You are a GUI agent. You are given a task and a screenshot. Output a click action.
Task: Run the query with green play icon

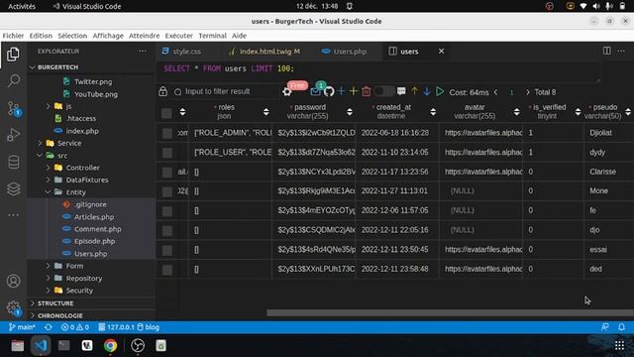pos(440,91)
